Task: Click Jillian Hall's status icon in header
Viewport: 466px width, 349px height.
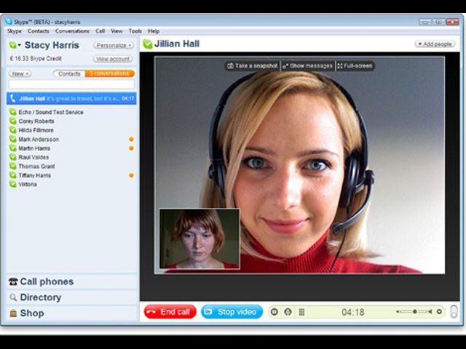Action: click(147, 44)
